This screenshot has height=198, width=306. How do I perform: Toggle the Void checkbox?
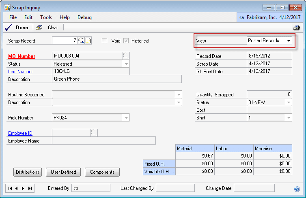click(x=105, y=40)
